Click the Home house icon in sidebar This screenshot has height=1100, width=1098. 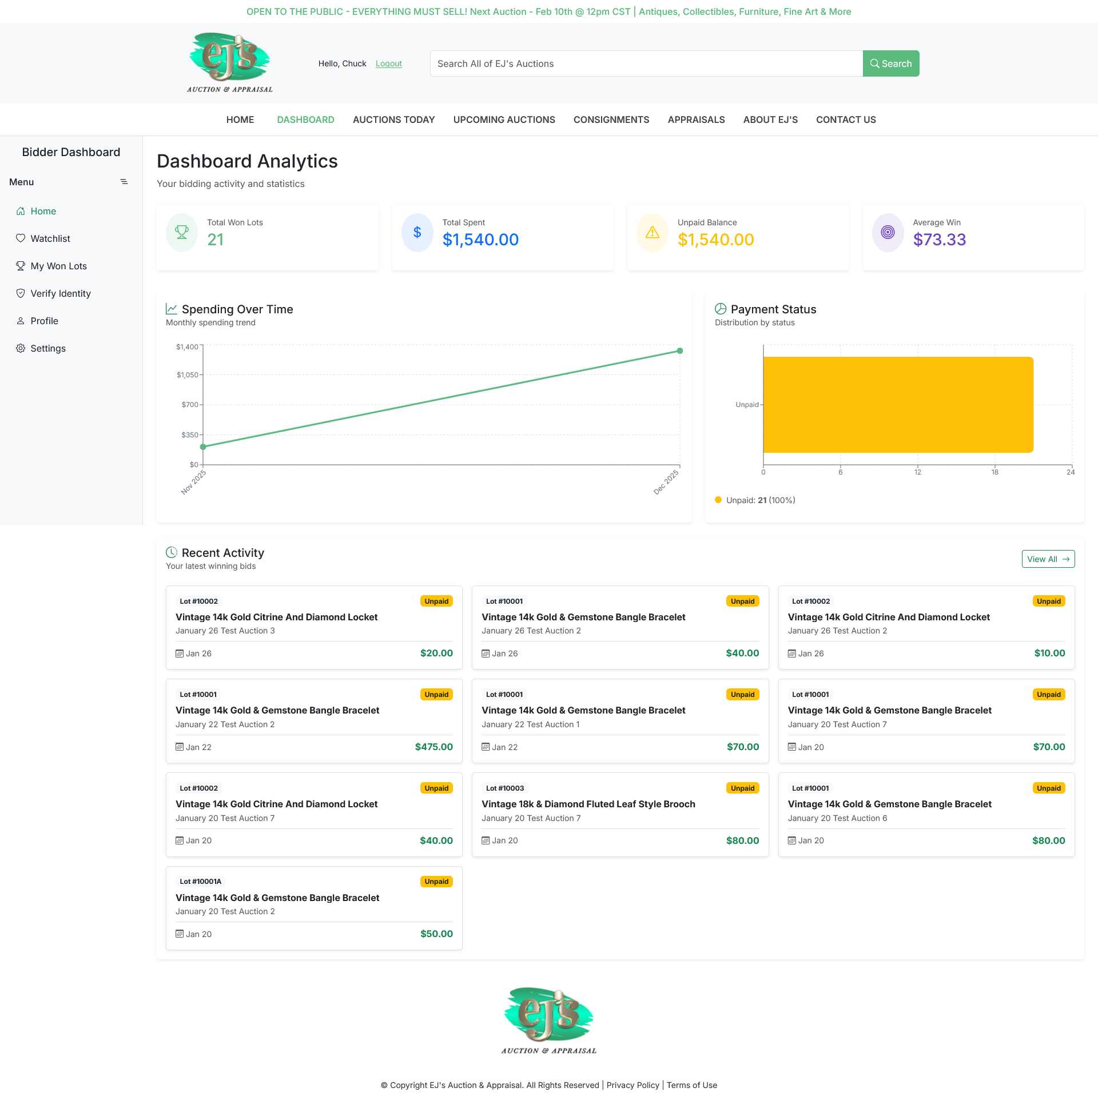coord(21,211)
